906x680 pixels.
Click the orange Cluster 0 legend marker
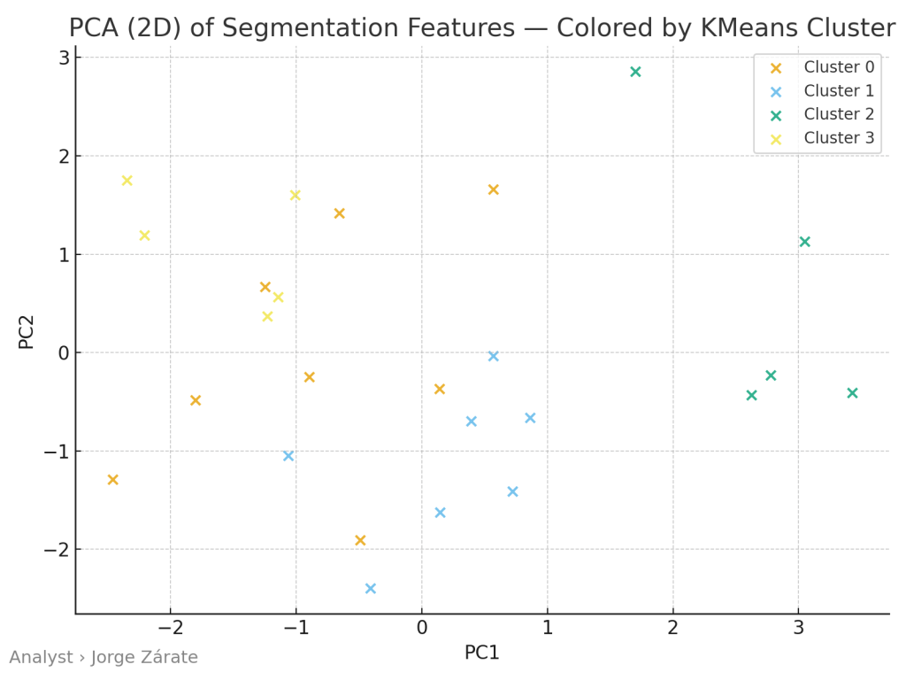(776, 68)
